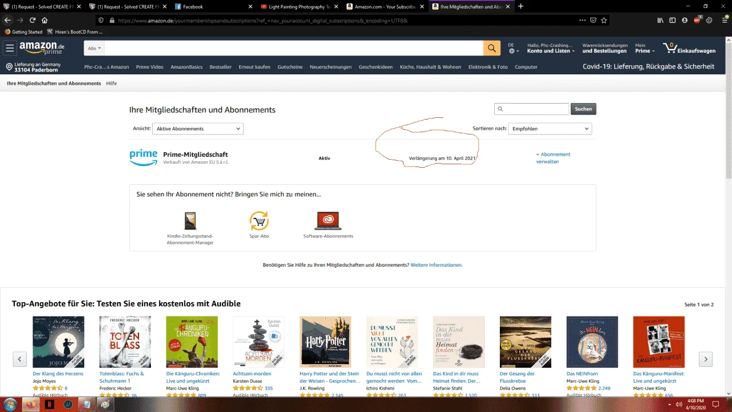Click the Kindle-Zeitungsstand icon
This screenshot has height=412, width=732.
190,221
